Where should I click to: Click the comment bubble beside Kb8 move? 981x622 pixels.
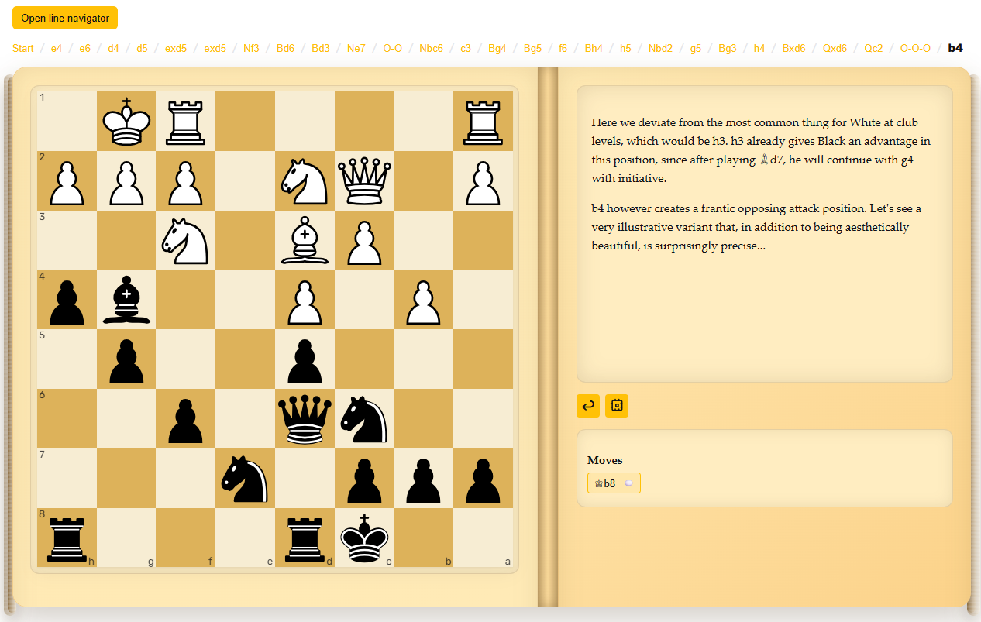(628, 483)
